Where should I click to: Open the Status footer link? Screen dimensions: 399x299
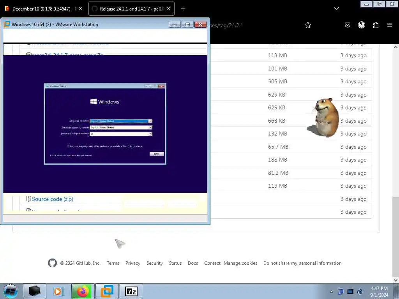click(175, 263)
